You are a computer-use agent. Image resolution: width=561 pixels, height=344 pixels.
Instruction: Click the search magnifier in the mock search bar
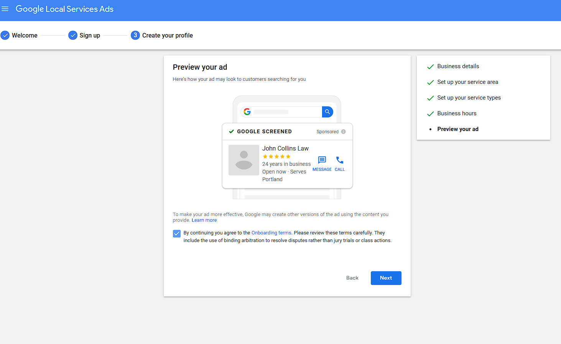tap(327, 111)
